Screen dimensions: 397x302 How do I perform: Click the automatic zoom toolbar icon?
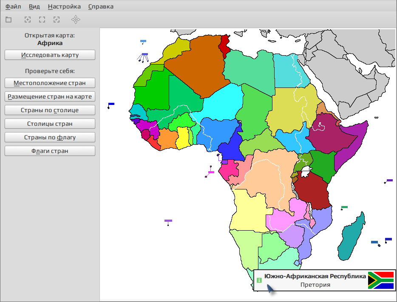click(57, 20)
